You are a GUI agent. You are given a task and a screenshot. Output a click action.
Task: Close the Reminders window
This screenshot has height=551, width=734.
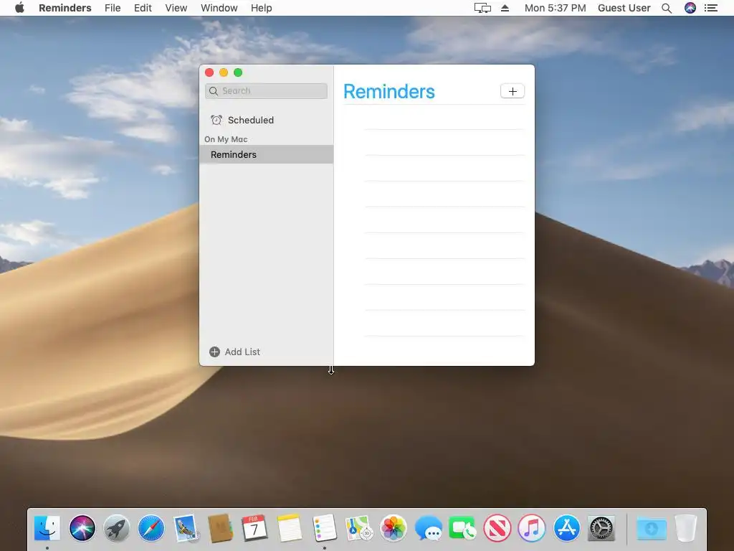point(209,72)
